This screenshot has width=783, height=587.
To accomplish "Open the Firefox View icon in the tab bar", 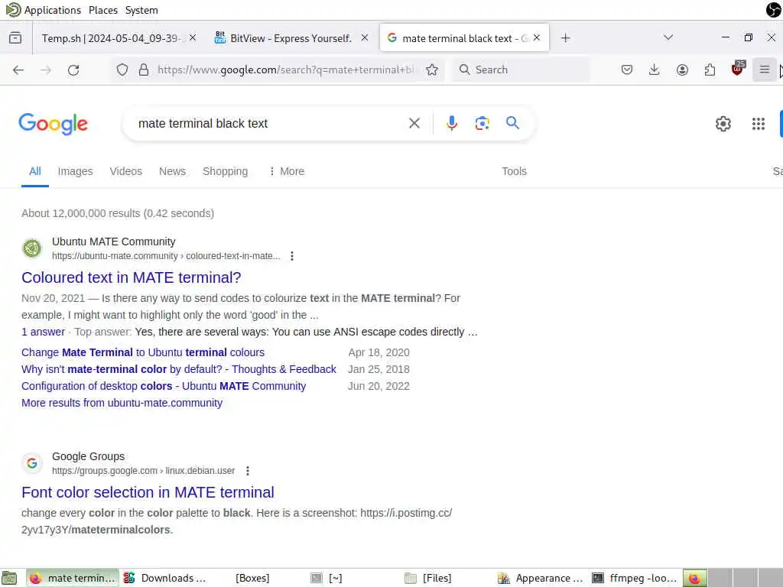I will tap(15, 38).
